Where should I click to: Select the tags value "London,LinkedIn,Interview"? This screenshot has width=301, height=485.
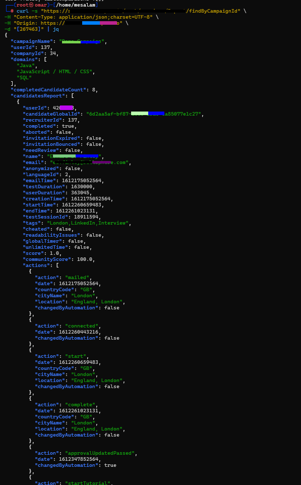(88, 223)
